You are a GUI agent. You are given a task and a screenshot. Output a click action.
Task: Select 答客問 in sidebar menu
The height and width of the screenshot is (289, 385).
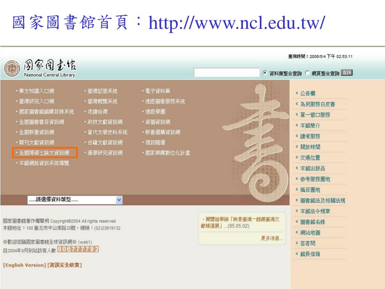[x=308, y=243]
